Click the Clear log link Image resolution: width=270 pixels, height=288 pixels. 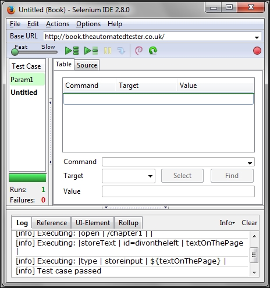click(x=249, y=223)
